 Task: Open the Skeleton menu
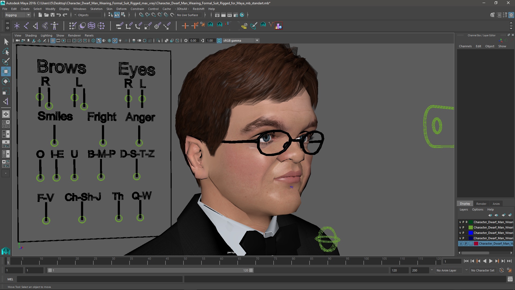coord(96,9)
